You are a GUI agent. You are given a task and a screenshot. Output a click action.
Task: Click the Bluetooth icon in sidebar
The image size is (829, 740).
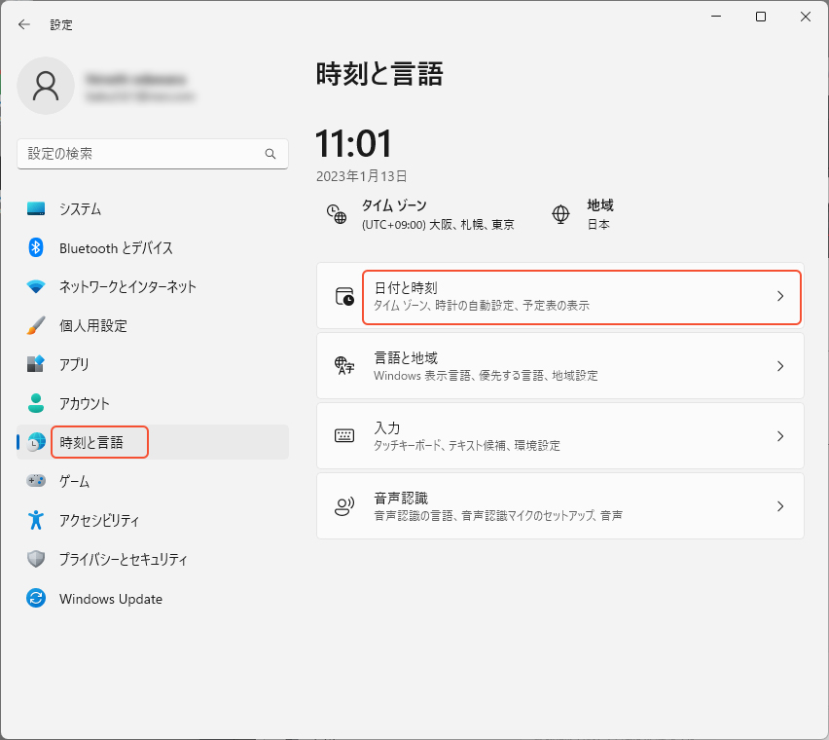point(36,247)
